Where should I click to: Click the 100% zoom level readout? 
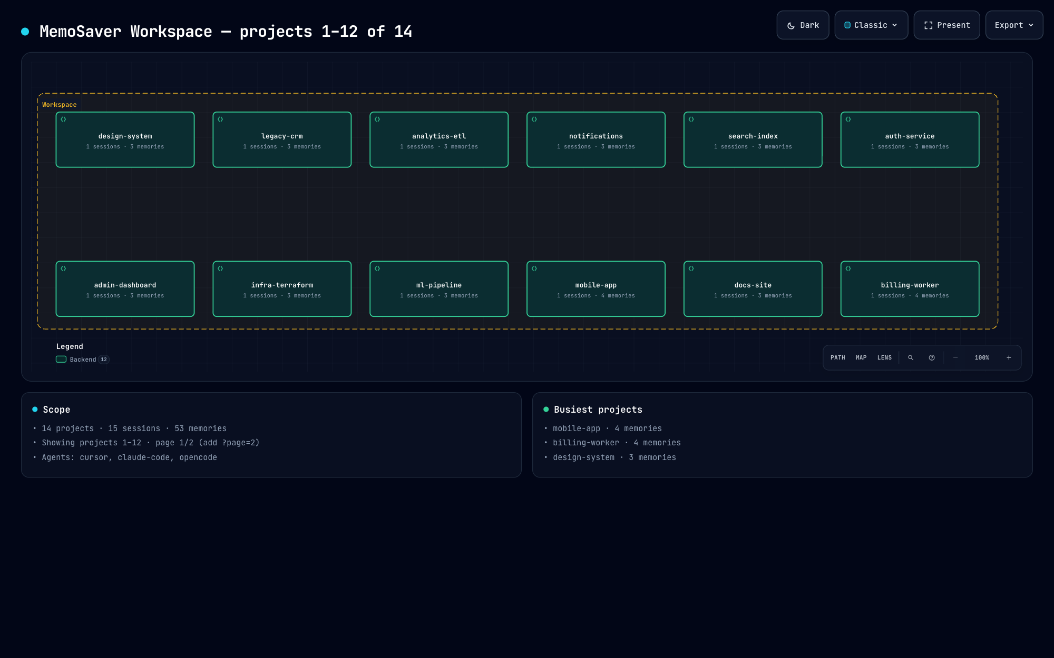[982, 358]
